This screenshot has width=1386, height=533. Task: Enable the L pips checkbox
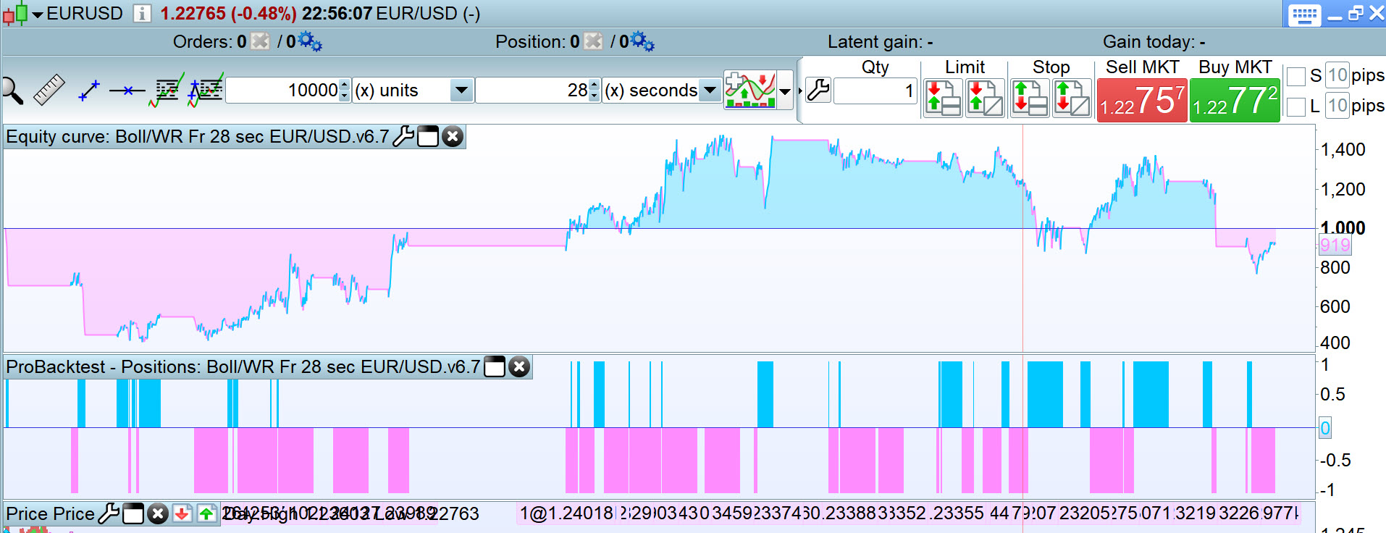[1296, 106]
